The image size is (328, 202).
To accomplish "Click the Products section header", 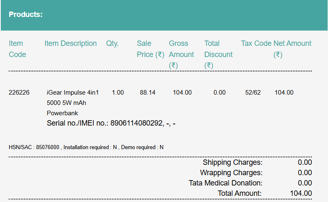I will coord(26,14).
